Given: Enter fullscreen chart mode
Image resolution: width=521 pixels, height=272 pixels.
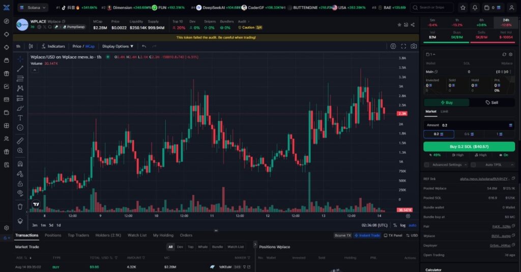Looking at the screenshot, I should pyautogui.click(x=403, y=46).
